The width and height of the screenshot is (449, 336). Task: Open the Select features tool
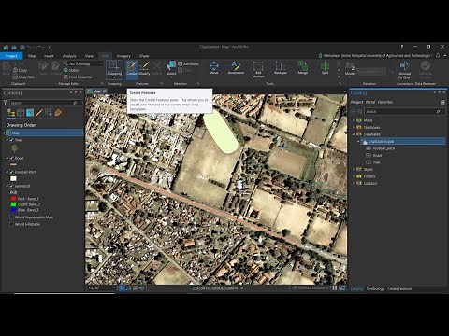(x=171, y=68)
